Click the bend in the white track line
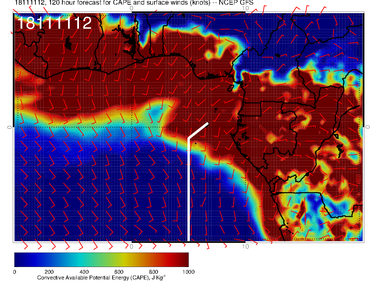Viewport: 374px width, 289px height. pos(188,138)
